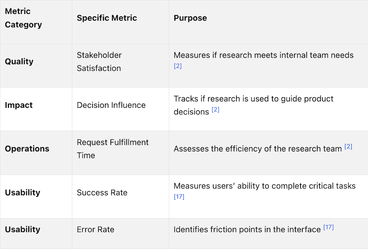This screenshot has height=249, width=368.
Task: Click the 'Success Rate' metric cell
Action: [x=102, y=193]
